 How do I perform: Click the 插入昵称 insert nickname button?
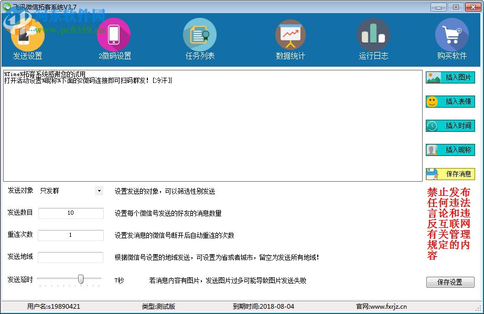click(x=450, y=150)
